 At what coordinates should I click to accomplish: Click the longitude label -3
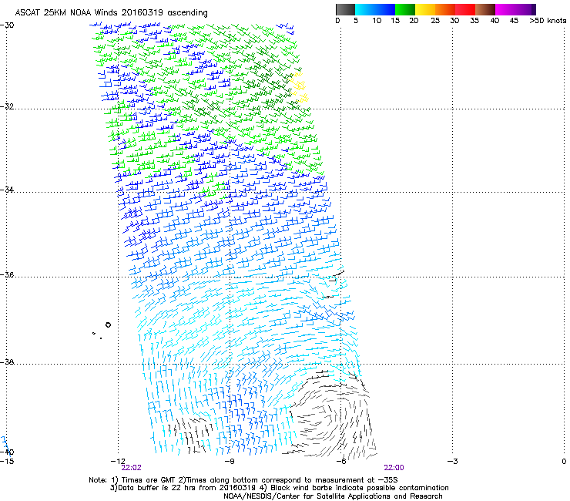pyautogui.click(x=453, y=462)
